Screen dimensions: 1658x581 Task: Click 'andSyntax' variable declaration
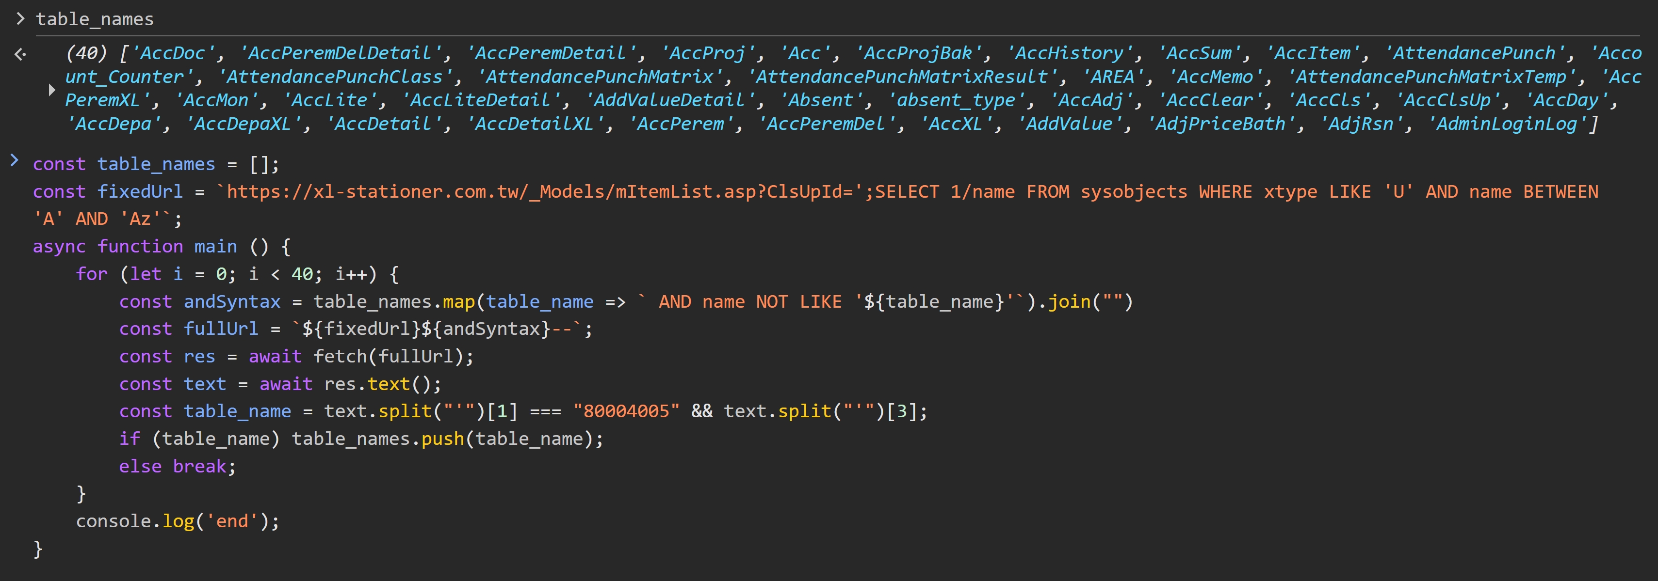tap(232, 302)
